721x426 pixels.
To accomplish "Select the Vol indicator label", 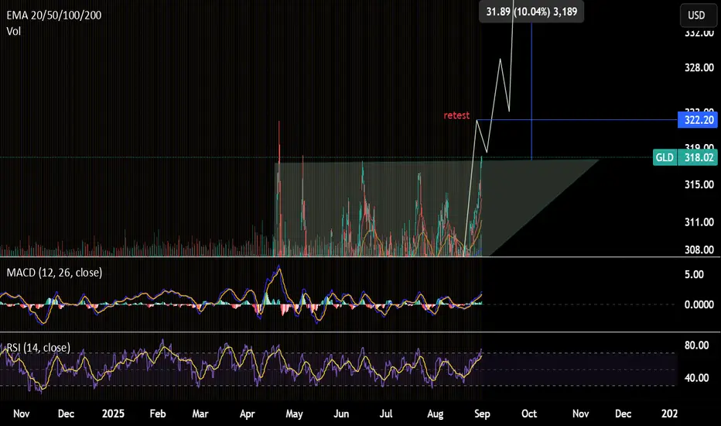I will (x=14, y=31).
